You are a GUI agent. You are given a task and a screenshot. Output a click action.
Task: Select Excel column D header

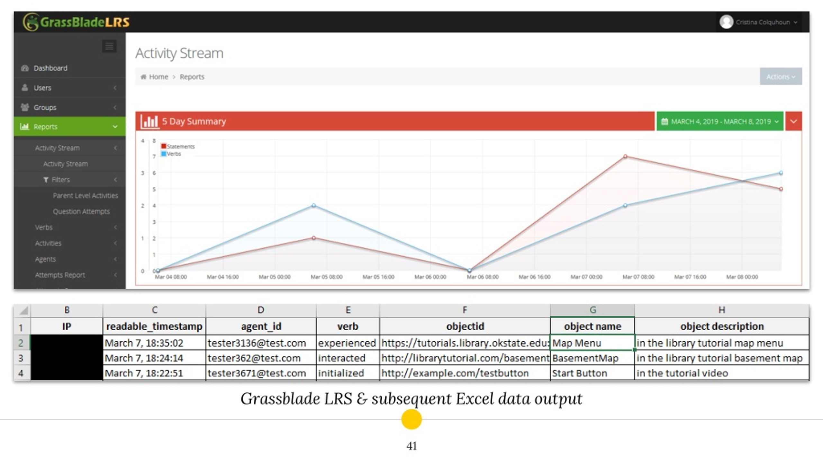click(261, 310)
